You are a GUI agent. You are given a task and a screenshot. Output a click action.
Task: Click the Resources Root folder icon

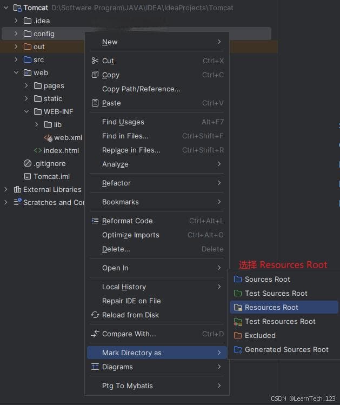(x=238, y=307)
